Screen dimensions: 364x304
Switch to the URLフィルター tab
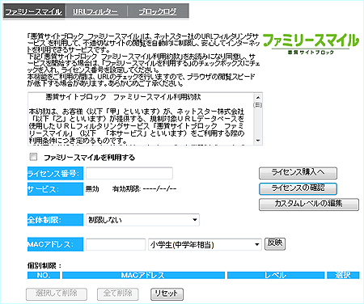click(x=95, y=11)
